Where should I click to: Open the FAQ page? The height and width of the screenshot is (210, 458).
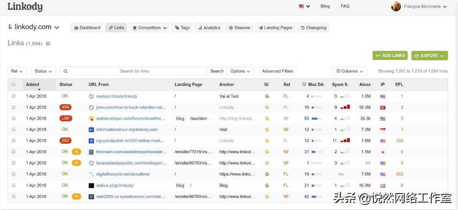[x=345, y=6]
